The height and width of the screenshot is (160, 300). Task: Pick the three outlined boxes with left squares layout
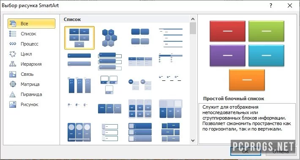109,132
